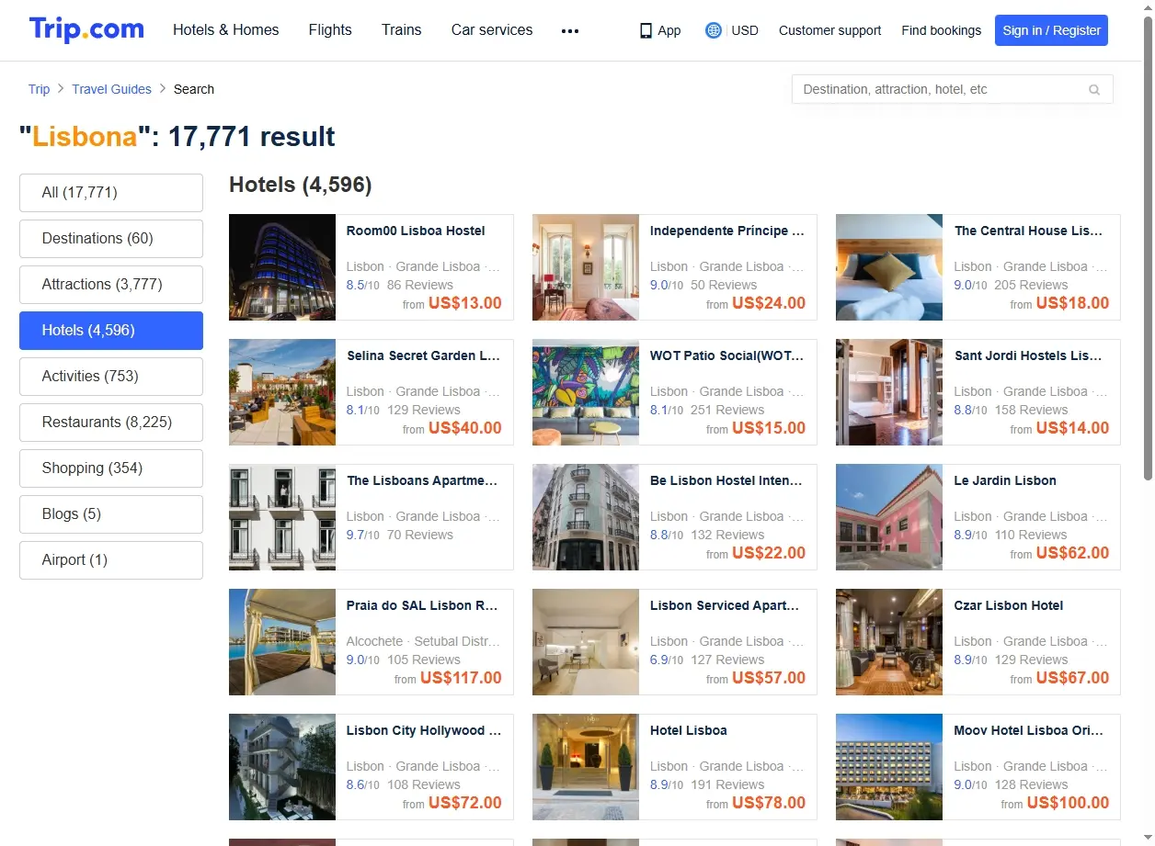Open Le Jardin Lisbon title
The image size is (1155, 846).
1005,480
